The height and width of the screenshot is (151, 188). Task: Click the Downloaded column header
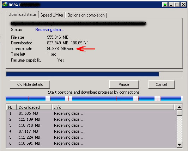tap(34, 107)
